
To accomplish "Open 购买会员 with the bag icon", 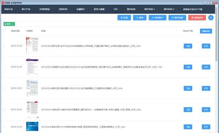I will coord(177,18).
